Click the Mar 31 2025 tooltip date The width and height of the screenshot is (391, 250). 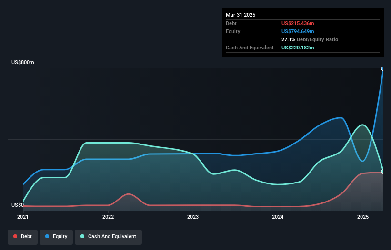(x=241, y=15)
